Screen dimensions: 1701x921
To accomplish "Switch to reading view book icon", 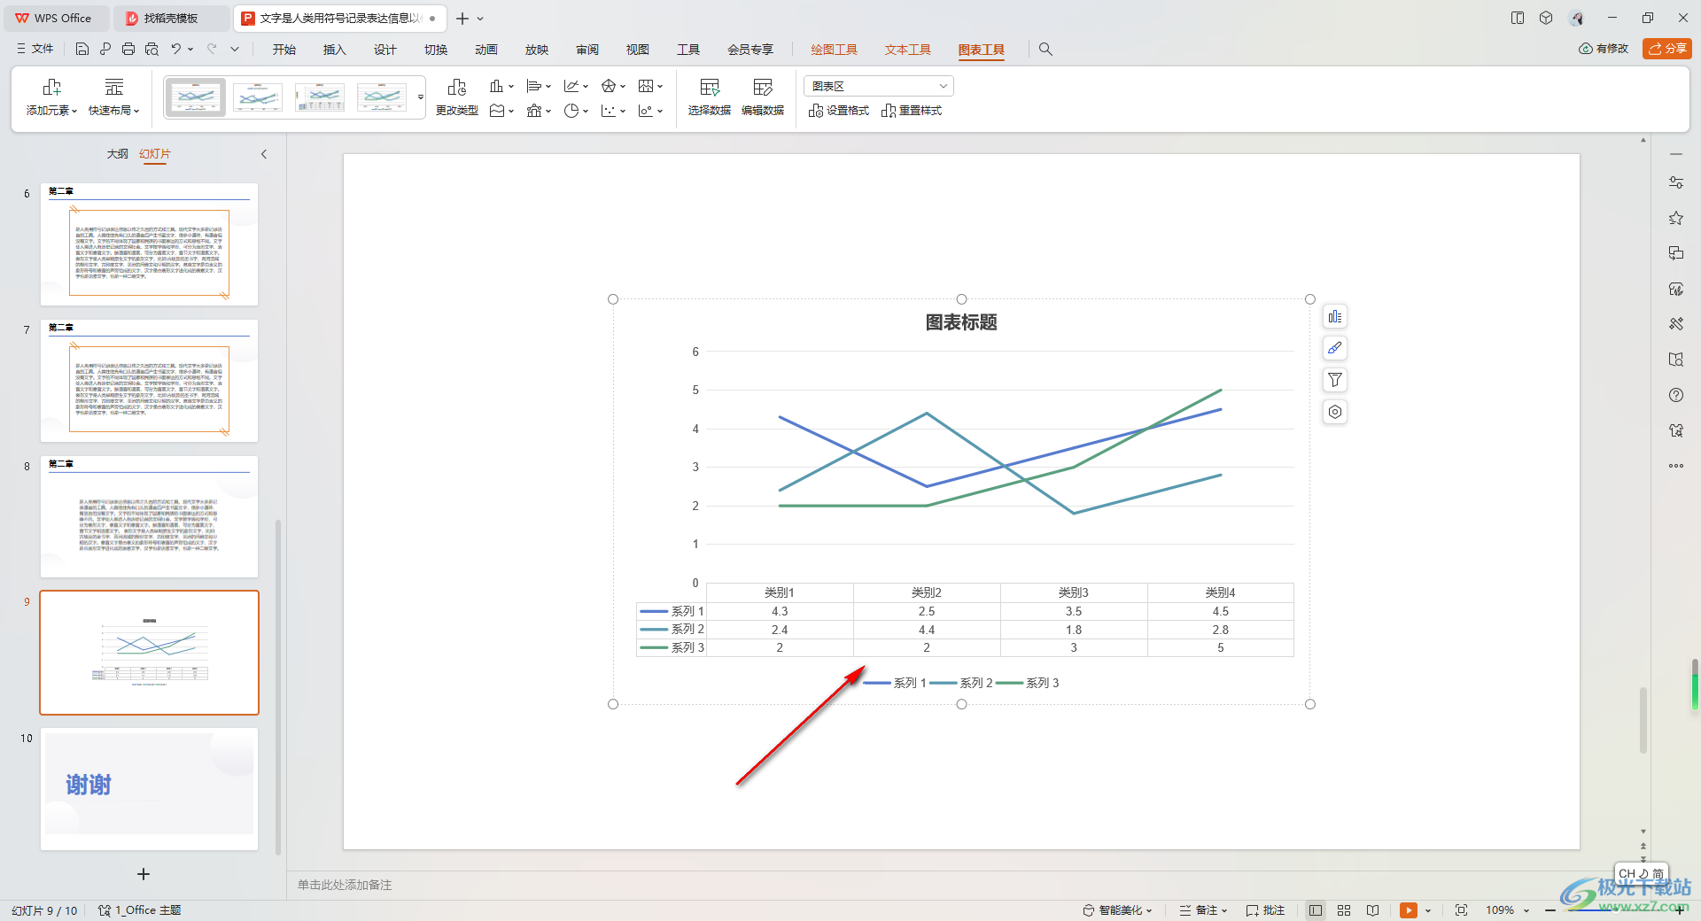I will tap(1372, 910).
